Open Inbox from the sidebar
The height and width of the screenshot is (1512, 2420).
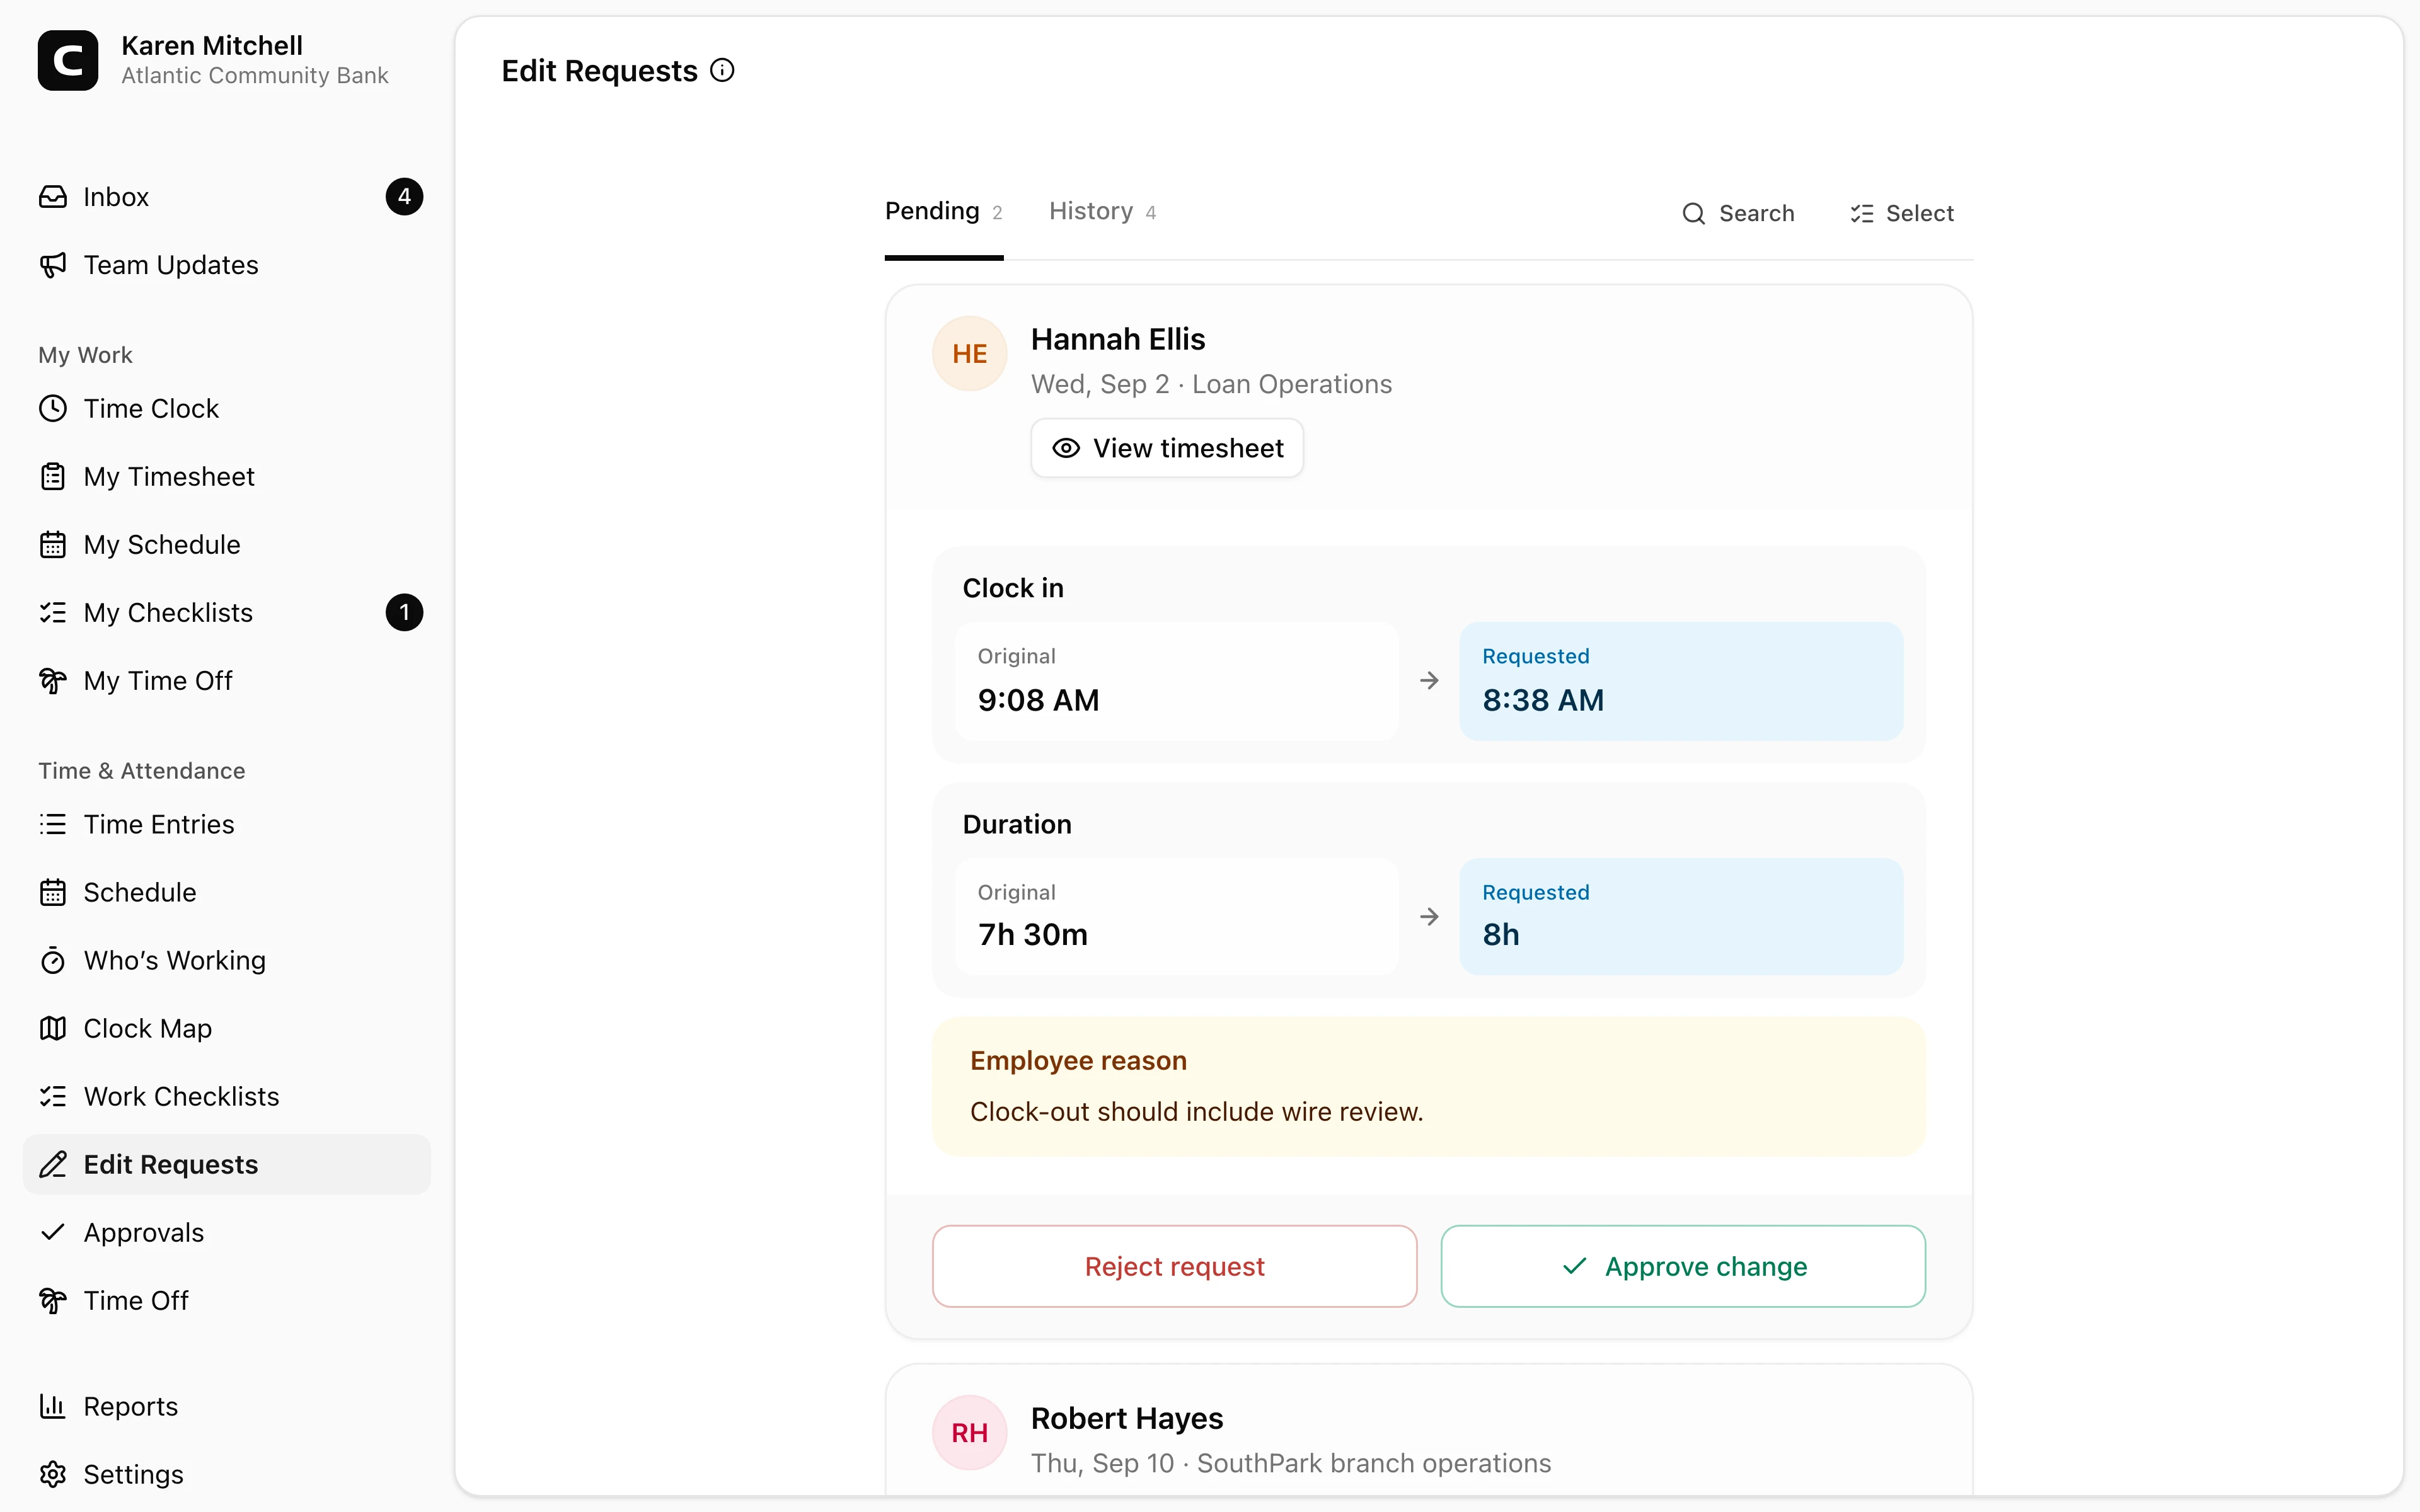click(227, 197)
